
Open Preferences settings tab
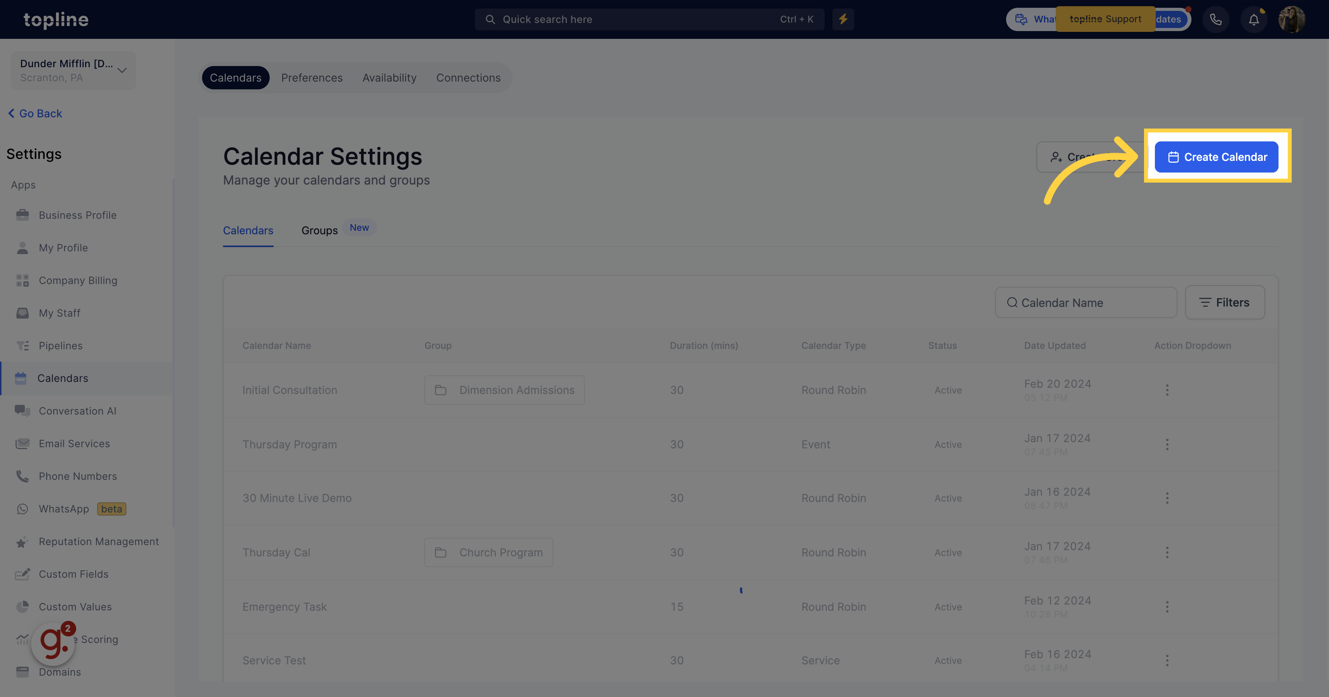[x=311, y=77]
